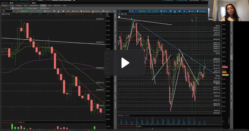Open the Monitor tab

pos(5,6)
